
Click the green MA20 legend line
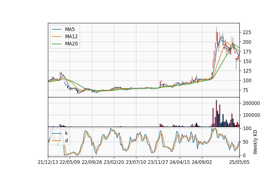57,44
